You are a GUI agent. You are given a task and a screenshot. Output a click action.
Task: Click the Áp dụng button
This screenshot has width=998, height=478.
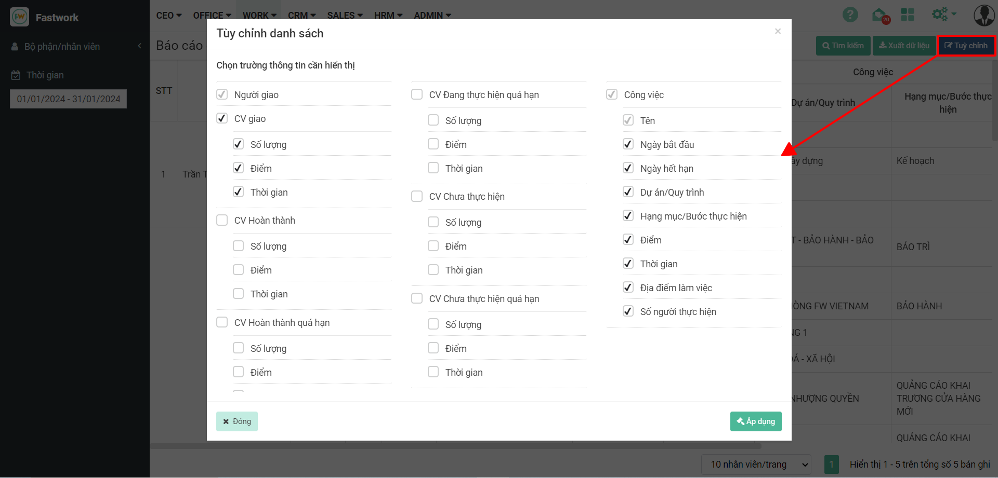point(755,421)
